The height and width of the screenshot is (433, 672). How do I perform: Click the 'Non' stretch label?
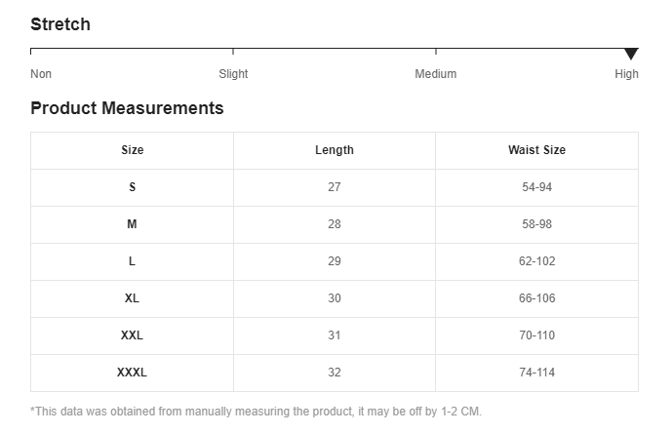(41, 74)
